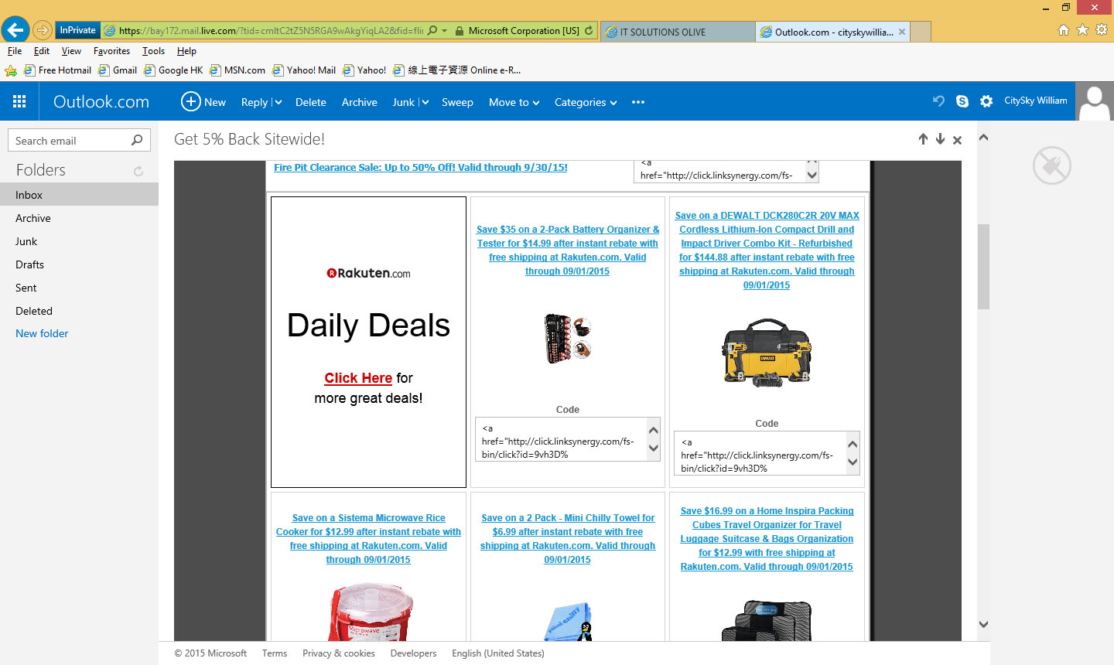Image resolution: width=1114 pixels, height=665 pixels.
Task: Click the Reply button
Action: pyautogui.click(x=255, y=102)
